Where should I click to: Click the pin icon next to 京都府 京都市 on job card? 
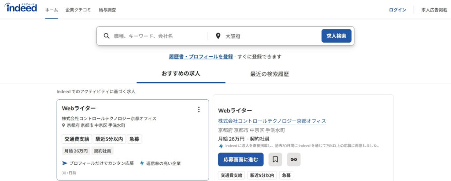click(63, 125)
